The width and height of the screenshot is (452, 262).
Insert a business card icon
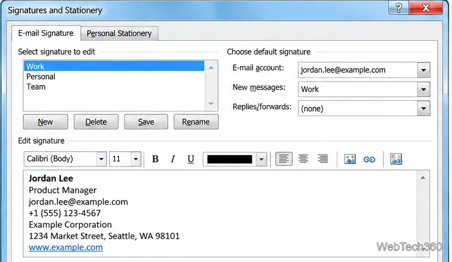396,159
